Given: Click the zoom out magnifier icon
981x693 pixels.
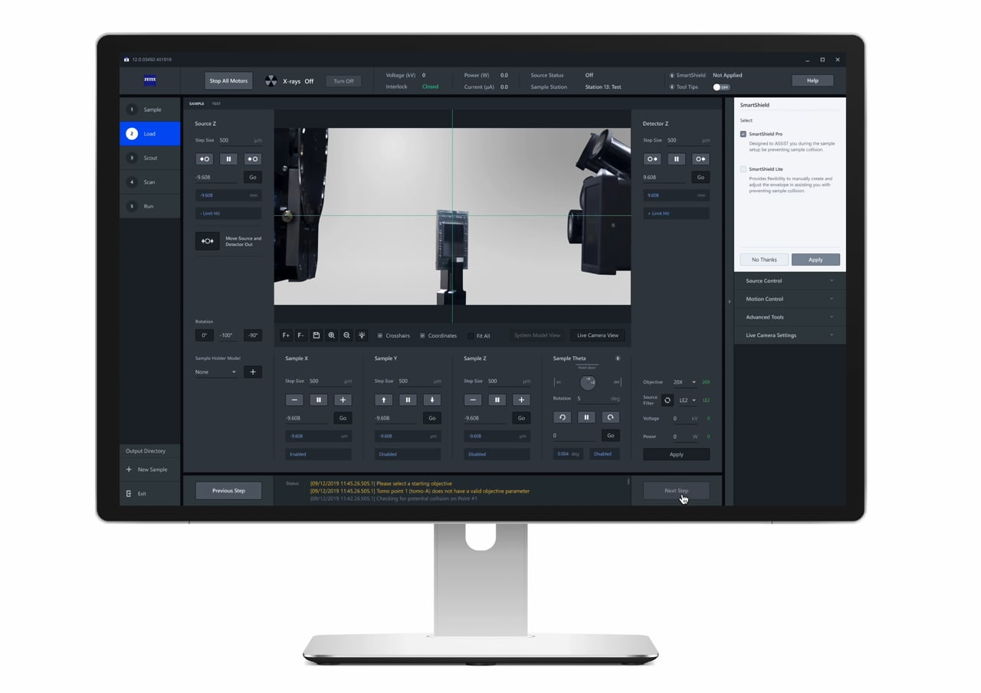Looking at the screenshot, I should pyautogui.click(x=346, y=335).
